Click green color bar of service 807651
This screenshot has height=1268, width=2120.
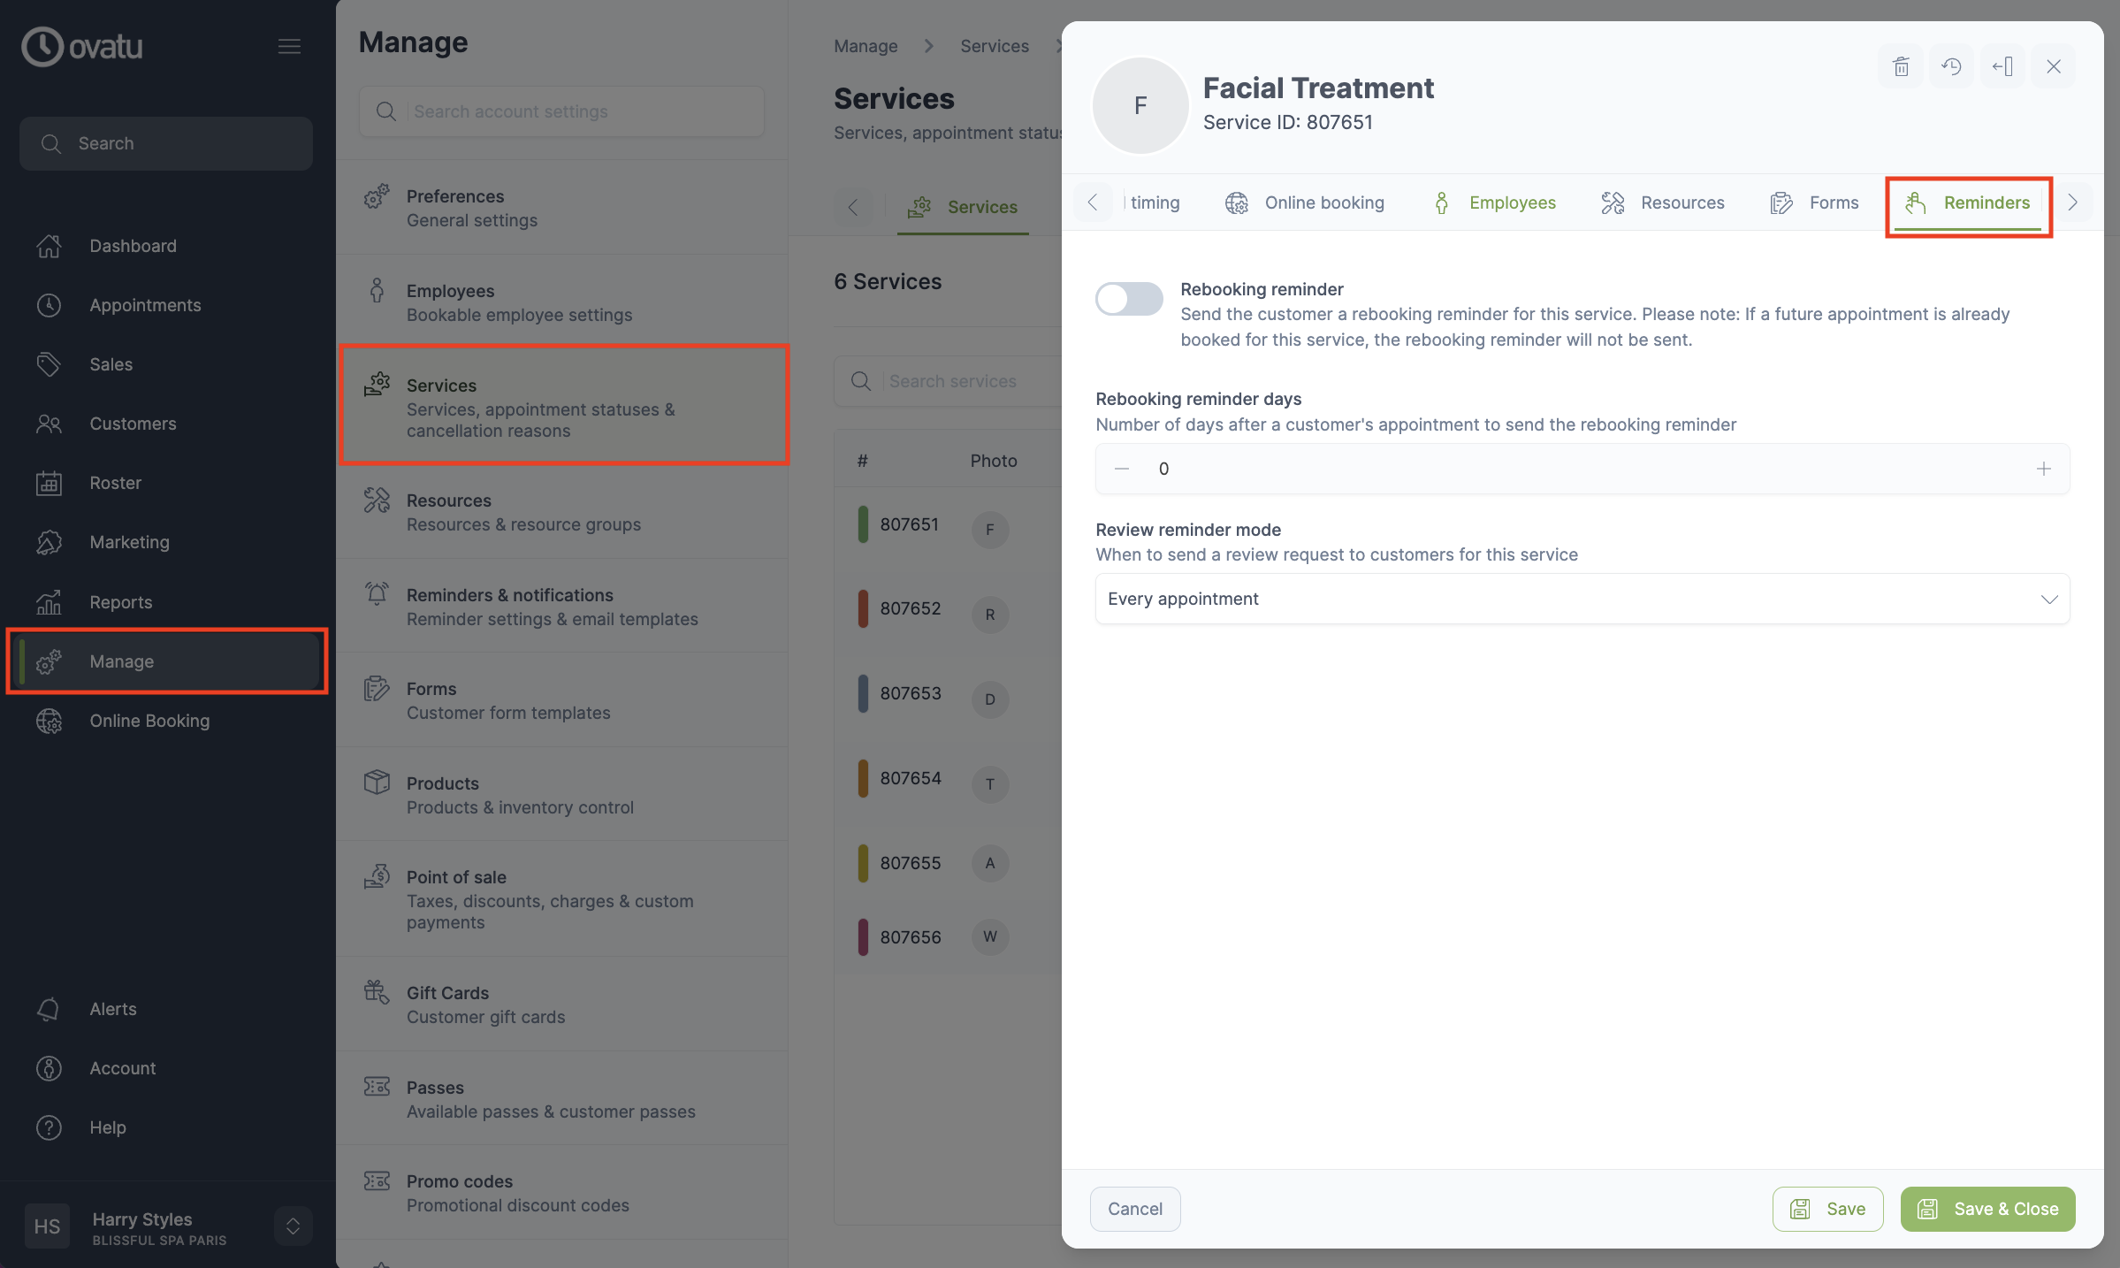[863, 524]
